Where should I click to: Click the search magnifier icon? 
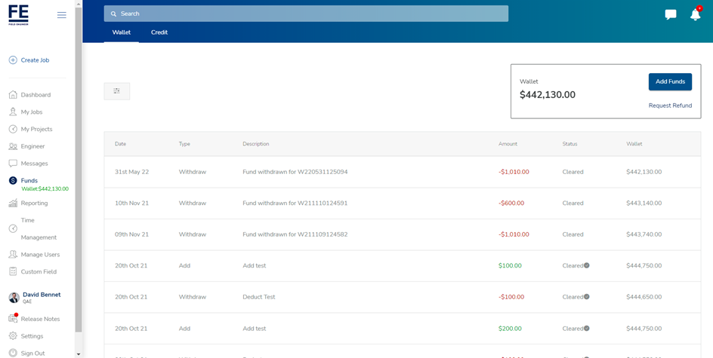[x=114, y=14]
